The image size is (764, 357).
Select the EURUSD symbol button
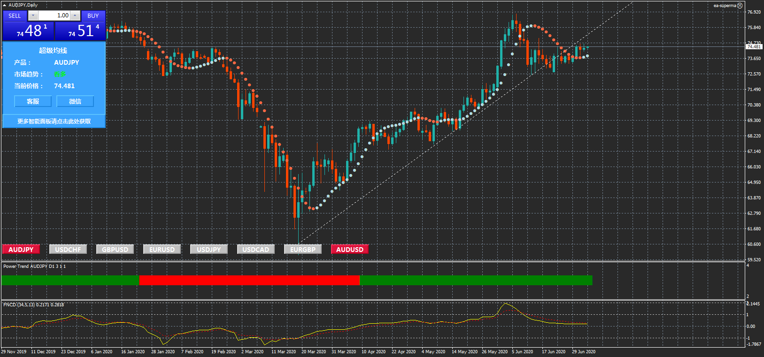[x=162, y=250]
